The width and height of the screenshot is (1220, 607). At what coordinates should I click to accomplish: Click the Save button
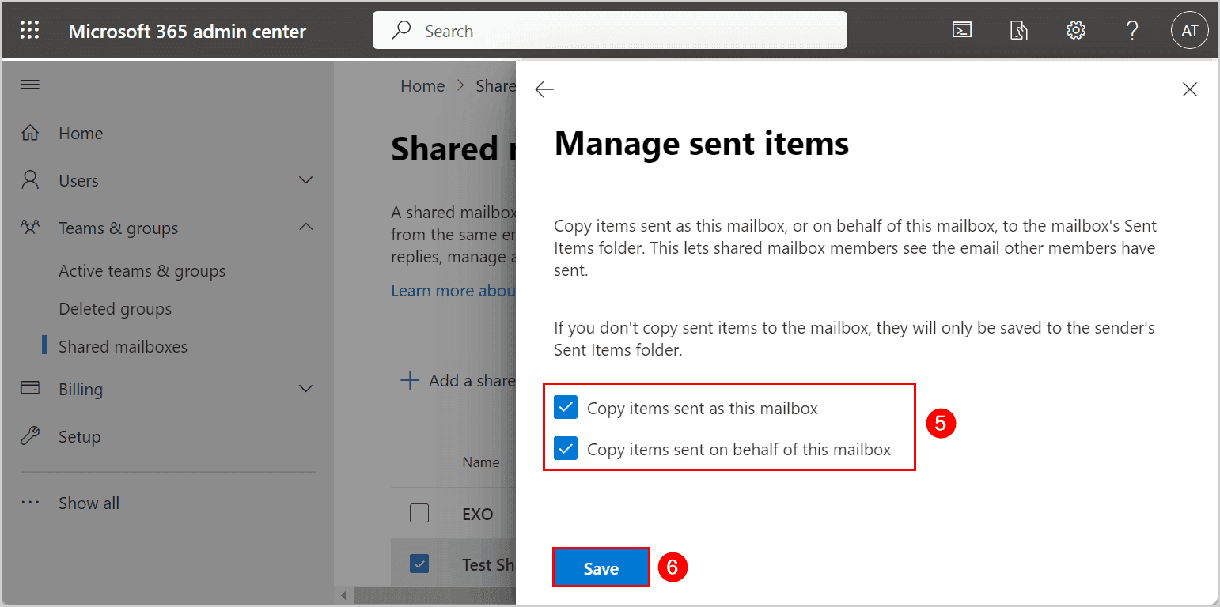click(x=601, y=568)
